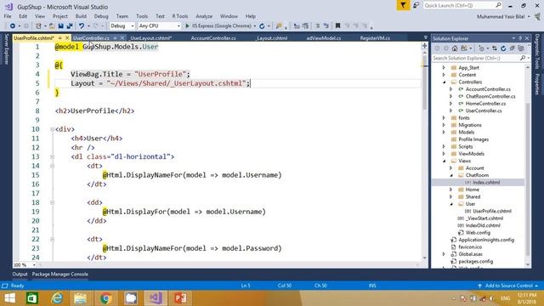Collapse the Controllers folder
The image size is (544, 306).
click(x=444, y=82)
